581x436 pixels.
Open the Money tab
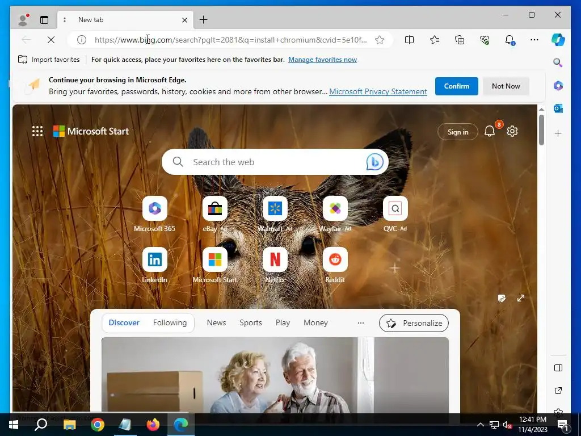pos(315,323)
